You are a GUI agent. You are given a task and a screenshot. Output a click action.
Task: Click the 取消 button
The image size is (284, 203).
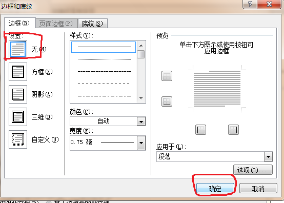click(258, 189)
